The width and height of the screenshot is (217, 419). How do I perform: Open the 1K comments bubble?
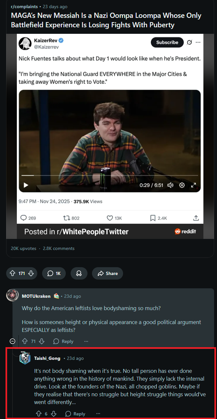pos(54,273)
